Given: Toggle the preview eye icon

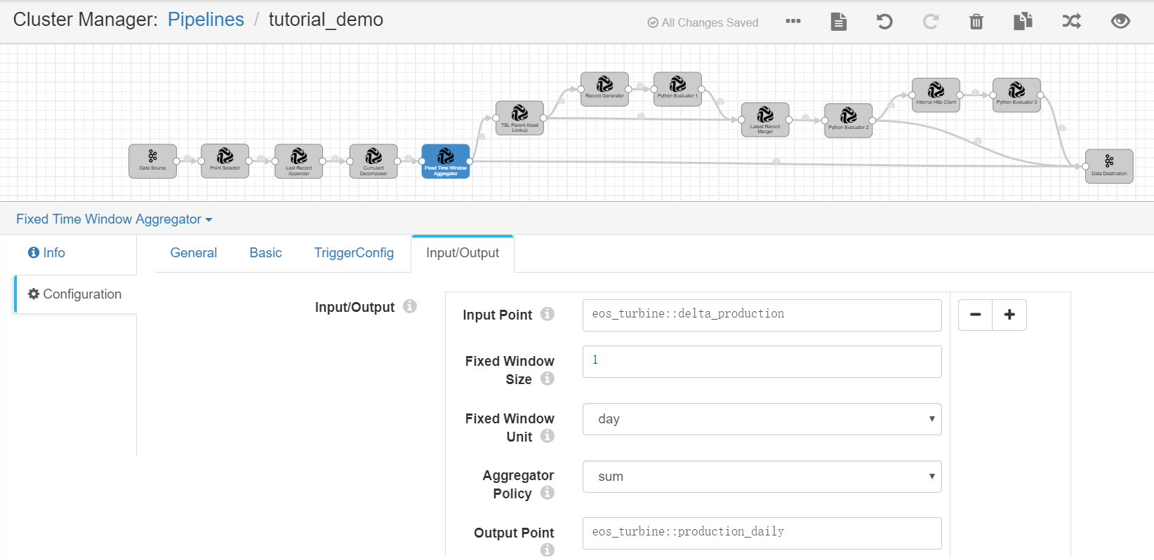Looking at the screenshot, I should click(1120, 22).
